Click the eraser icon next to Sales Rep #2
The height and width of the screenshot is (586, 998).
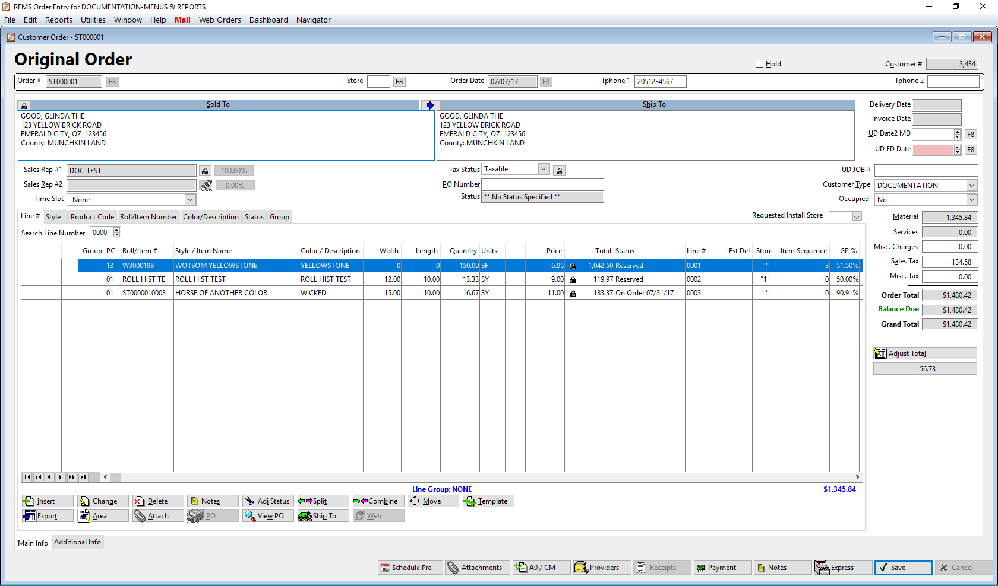pos(206,184)
